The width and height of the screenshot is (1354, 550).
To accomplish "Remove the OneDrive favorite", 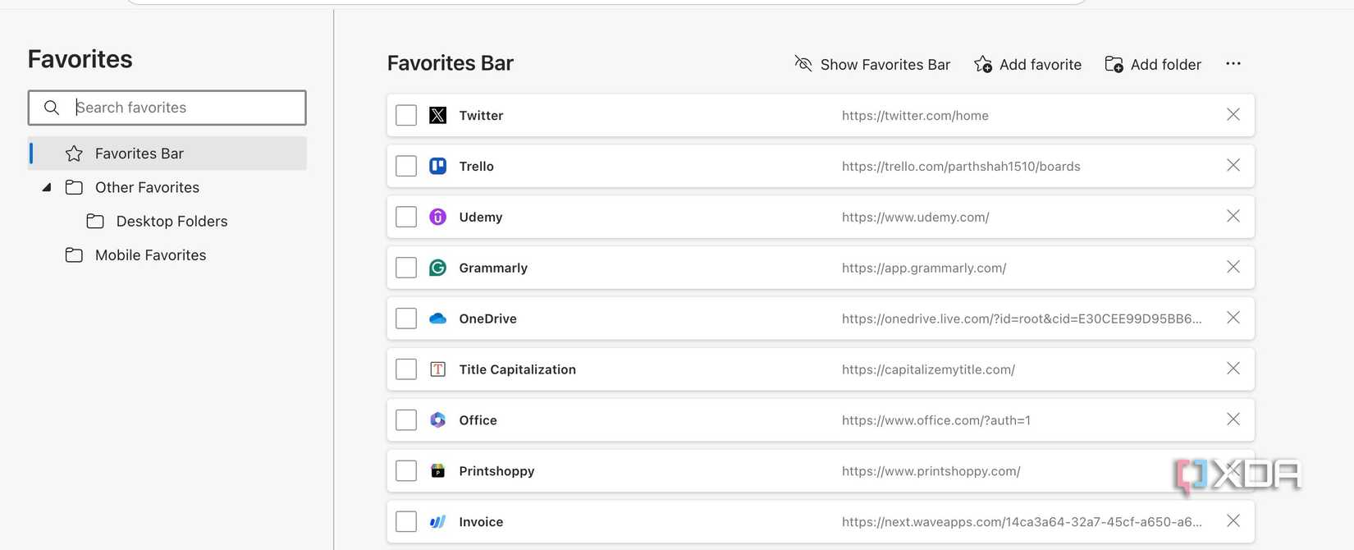I will (1233, 319).
